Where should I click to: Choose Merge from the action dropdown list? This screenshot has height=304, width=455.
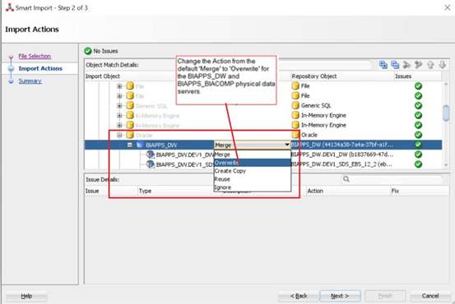coord(252,154)
